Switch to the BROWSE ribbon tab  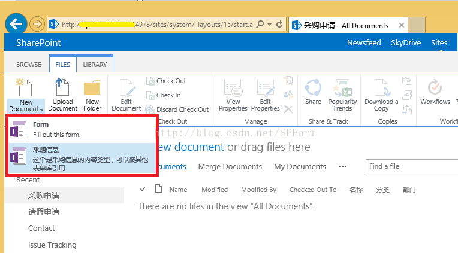coord(29,65)
